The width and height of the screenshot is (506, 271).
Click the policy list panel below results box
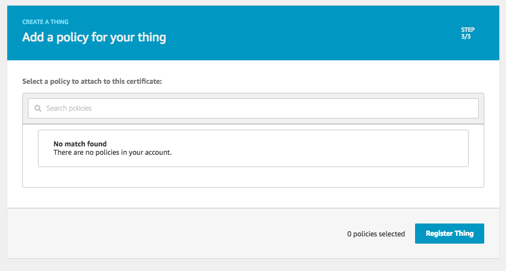click(253, 177)
